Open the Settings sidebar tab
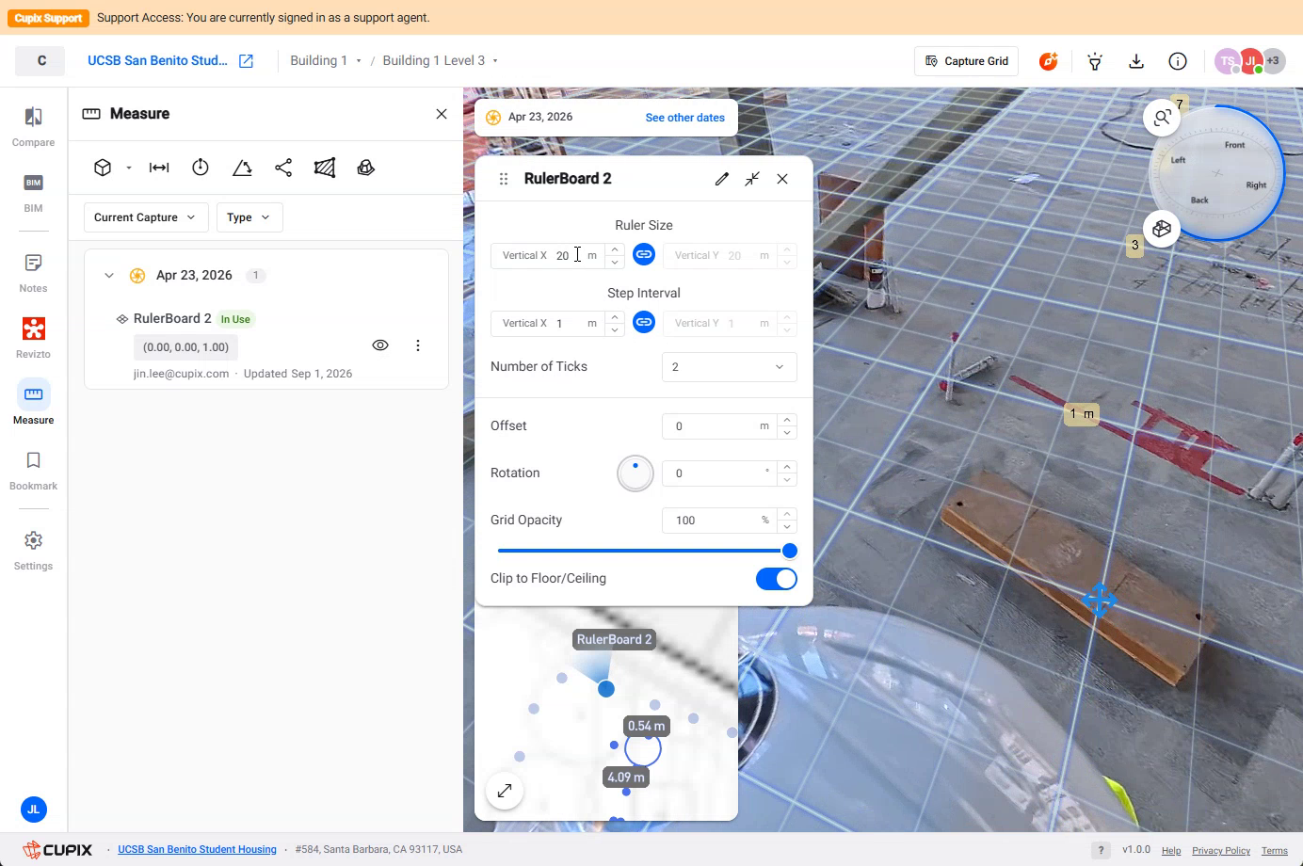Viewport: 1303px width, 866px height. (34, 551)
